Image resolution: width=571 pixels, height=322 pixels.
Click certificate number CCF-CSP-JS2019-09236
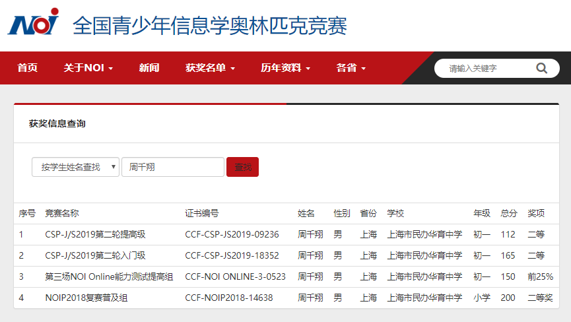tap(232, 234)
